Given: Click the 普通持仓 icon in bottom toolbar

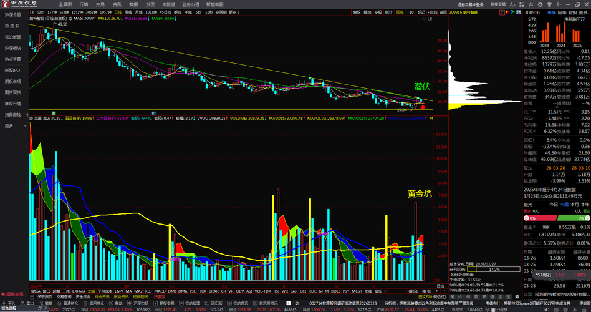Looking at the screenshot, I should (60, 303).
